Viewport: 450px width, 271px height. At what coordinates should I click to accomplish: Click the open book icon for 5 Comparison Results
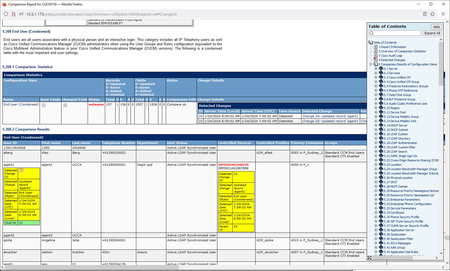(376, 64)
